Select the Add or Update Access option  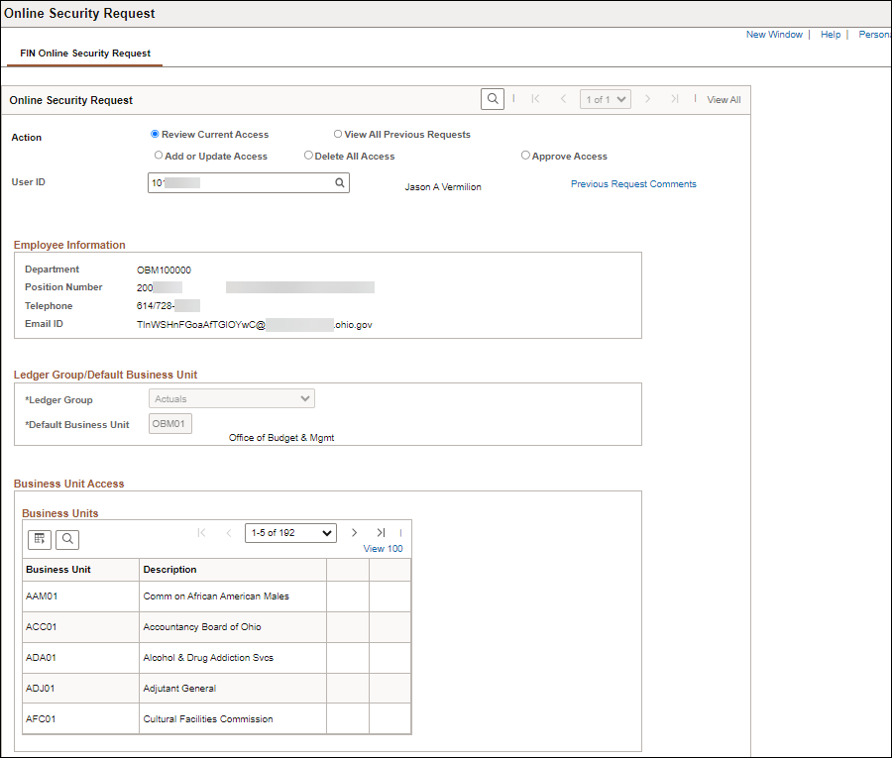[159, 156]
